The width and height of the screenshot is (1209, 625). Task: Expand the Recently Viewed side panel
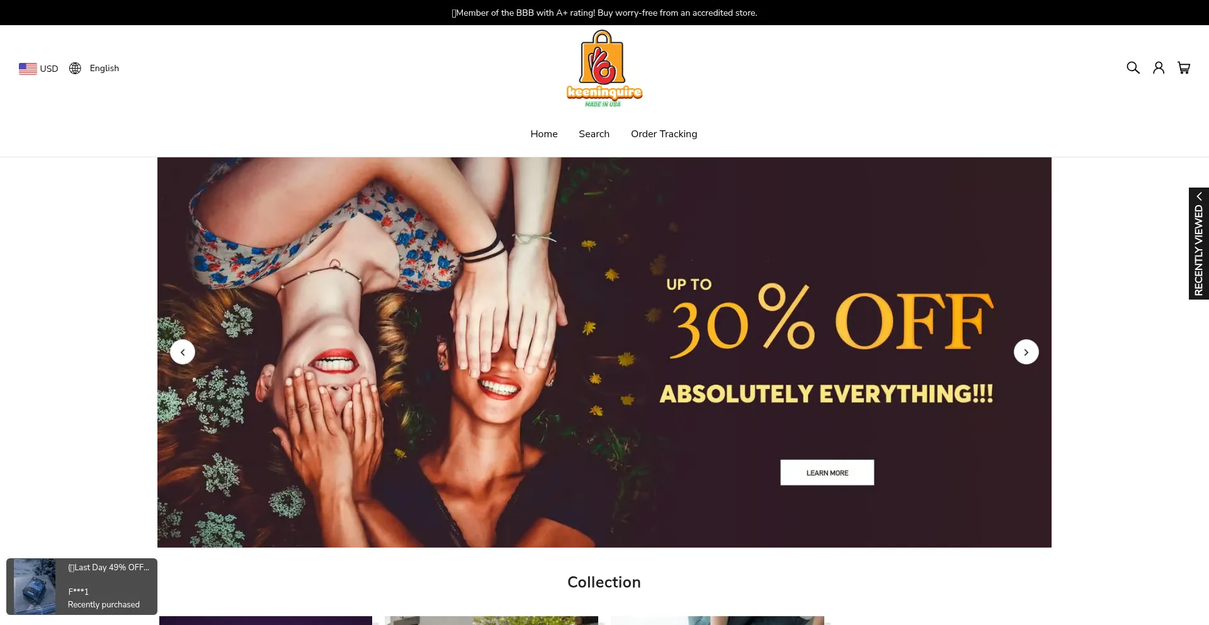(1199, 244)
